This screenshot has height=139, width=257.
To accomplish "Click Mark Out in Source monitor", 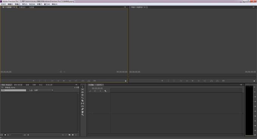I will tap(45, 81).
